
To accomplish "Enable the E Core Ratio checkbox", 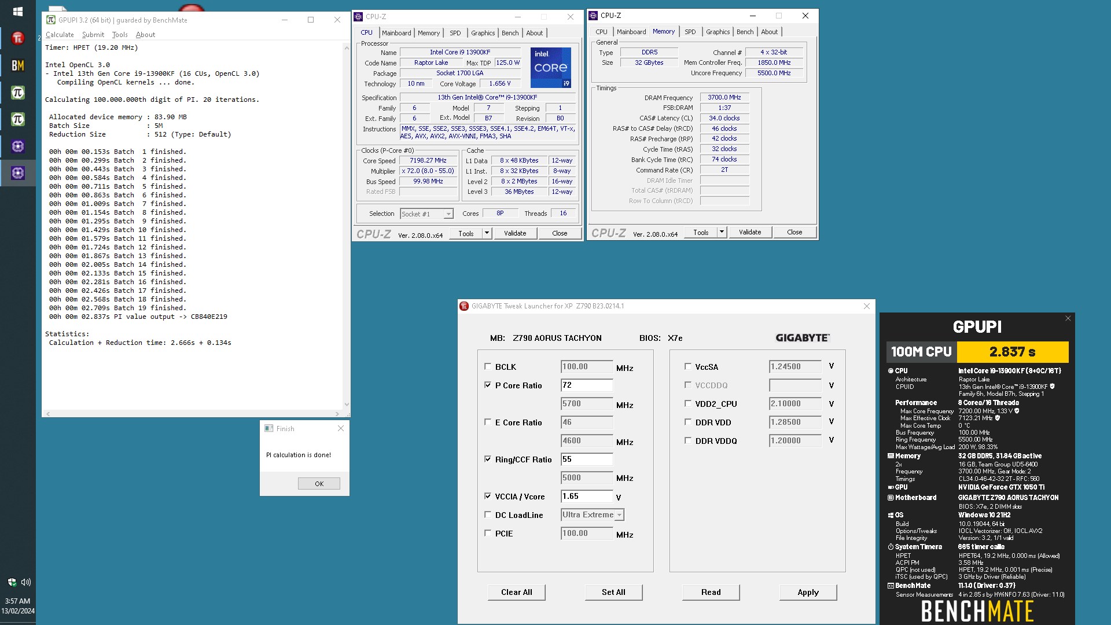I will pyautogui.click(x=488, y=422).
